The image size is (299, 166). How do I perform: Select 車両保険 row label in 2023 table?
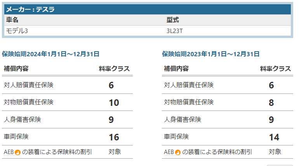(176, 137)
